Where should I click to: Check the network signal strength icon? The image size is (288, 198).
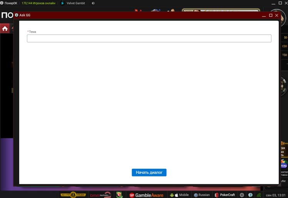(x=259, y=195)
